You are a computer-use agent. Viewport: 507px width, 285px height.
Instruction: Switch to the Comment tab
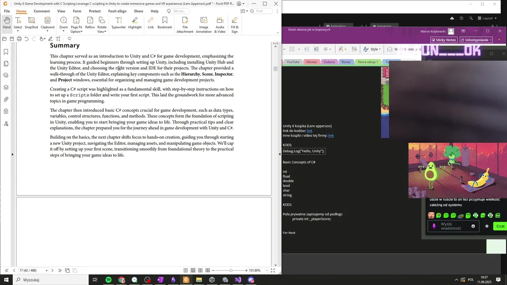[x=42, y=11]
